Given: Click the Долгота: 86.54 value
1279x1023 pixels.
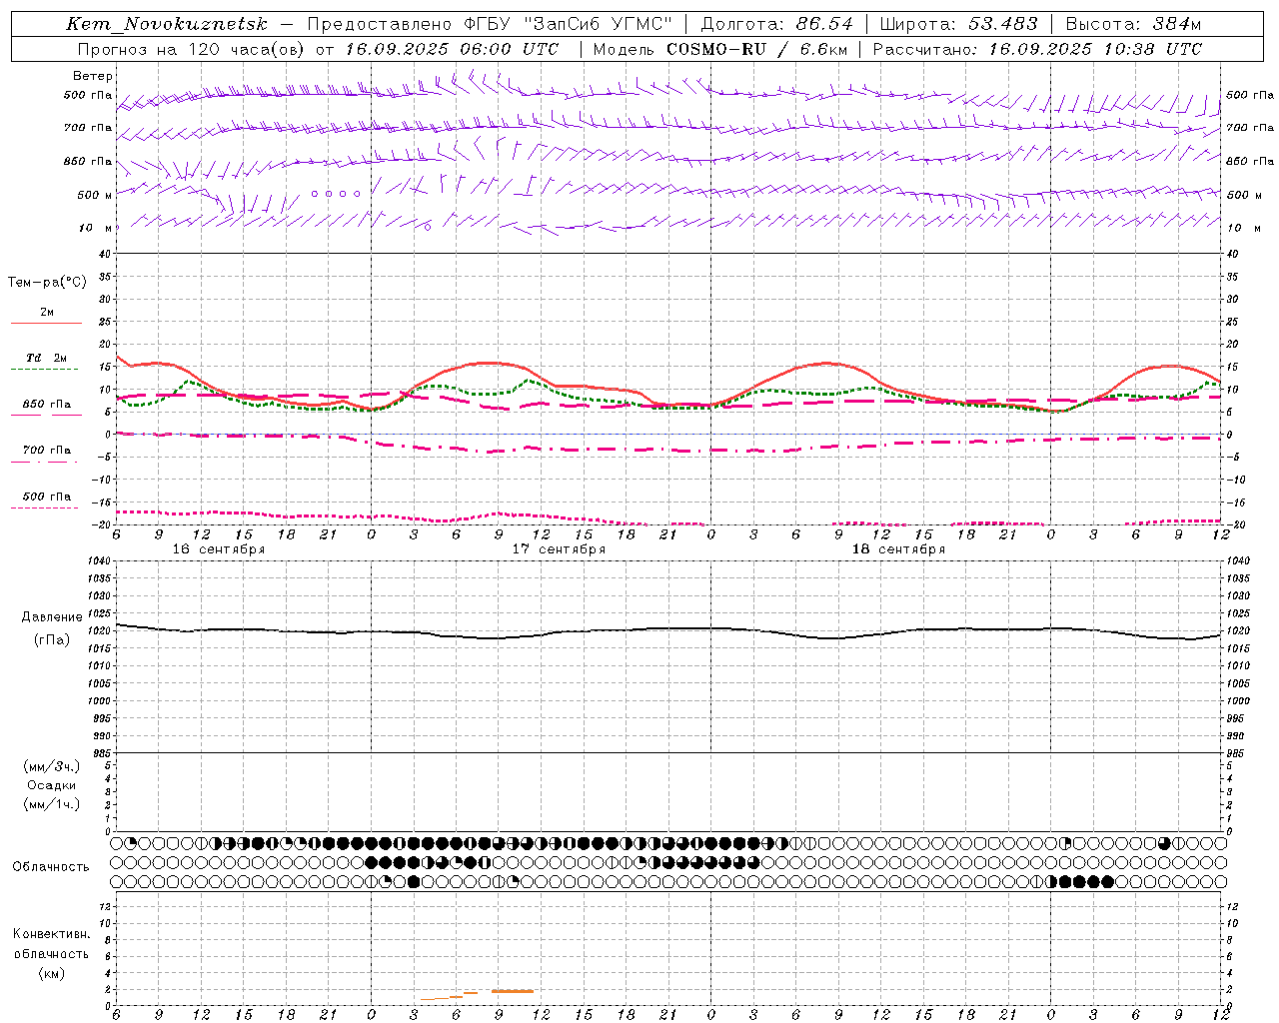Looking at the screenshot, I should pyautogui.click(x=776, y=24).
